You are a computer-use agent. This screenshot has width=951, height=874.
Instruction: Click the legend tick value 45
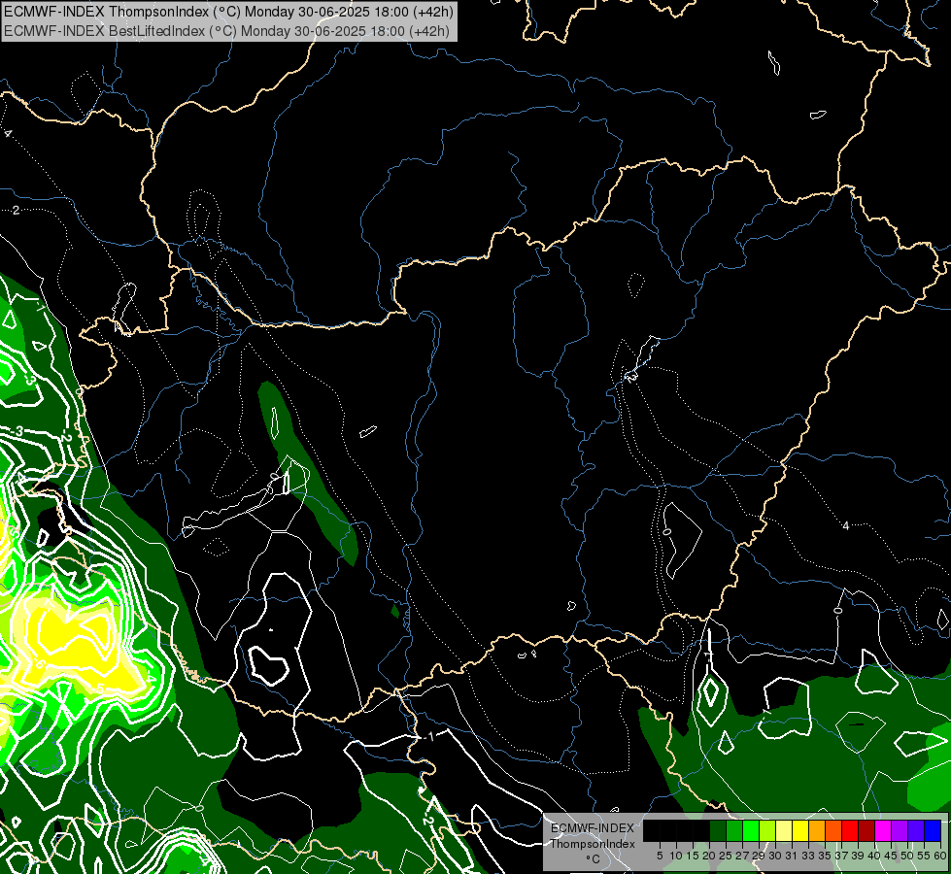pos(891,856)
